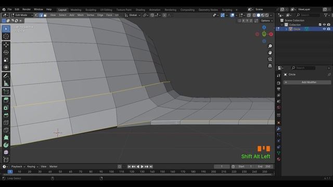Open the Playback dropdown
333x187 pixels.
(x=18, y=166)
